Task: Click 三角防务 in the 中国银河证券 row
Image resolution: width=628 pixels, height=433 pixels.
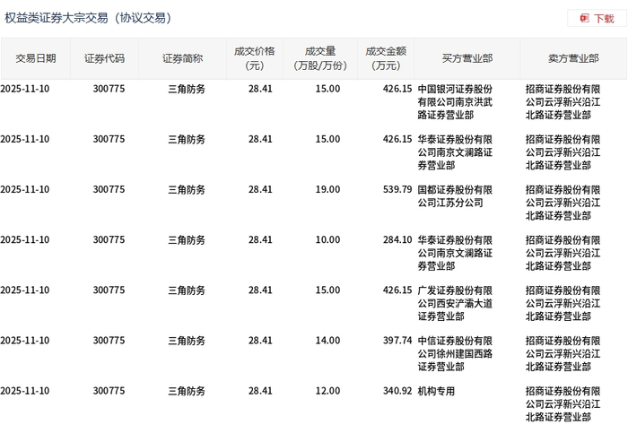Action: [x=187, y=89]
